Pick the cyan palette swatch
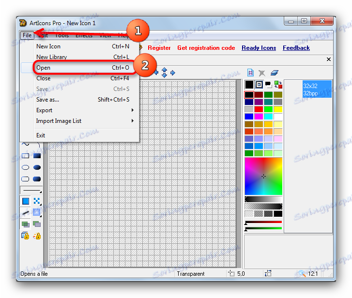Screen dimensions: 352x298 coord(268,117)
